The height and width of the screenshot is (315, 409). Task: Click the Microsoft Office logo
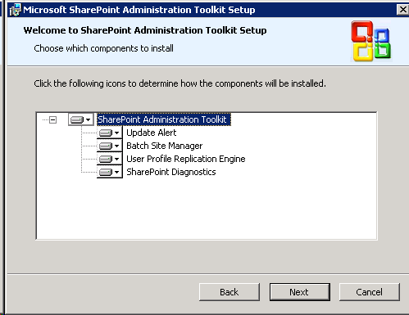pos(371,41)
